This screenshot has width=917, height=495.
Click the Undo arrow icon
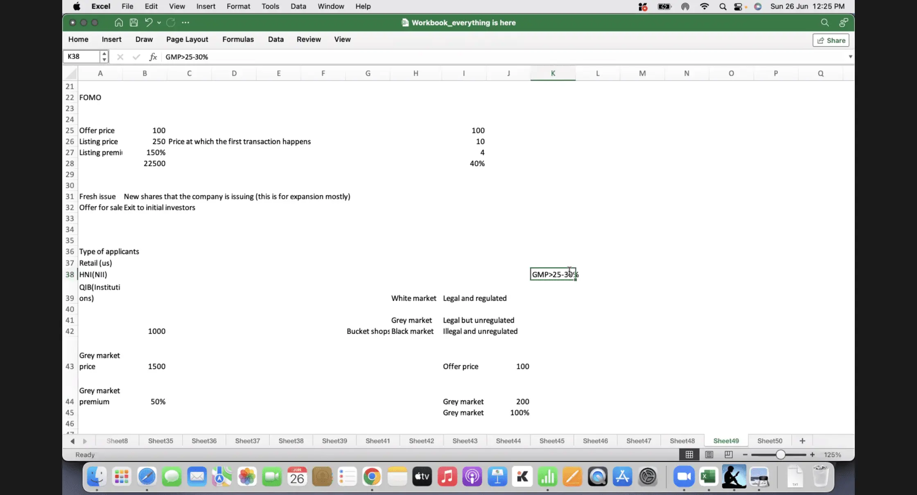pyautogui.click(x=149, y=22)
